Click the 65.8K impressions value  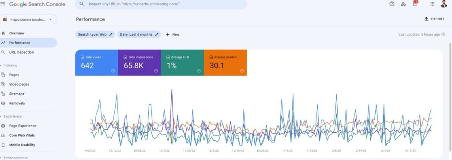tap(133, 65)
